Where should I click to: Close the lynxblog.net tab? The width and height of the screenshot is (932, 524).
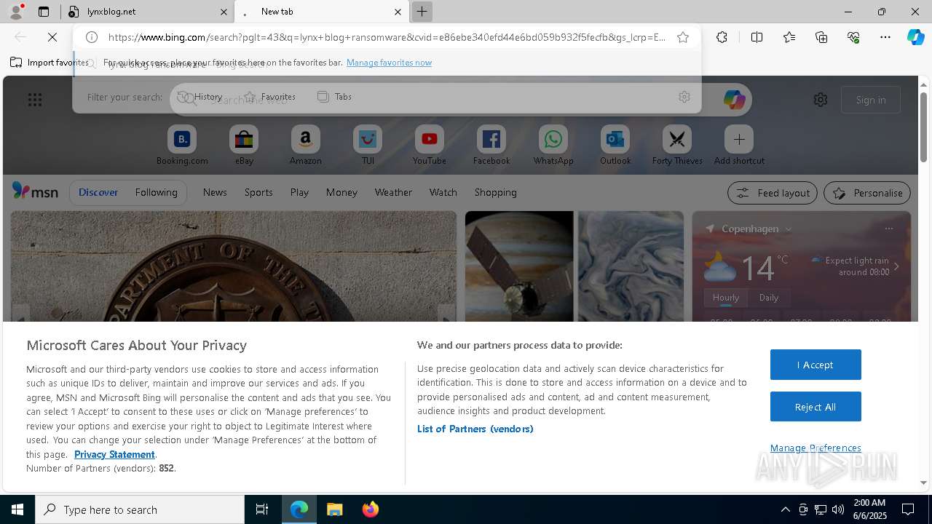(224, 12)
